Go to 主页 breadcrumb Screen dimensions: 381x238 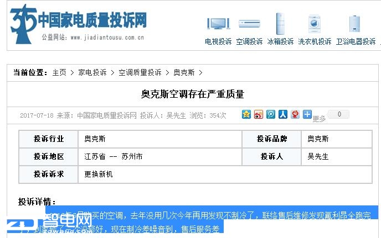click(59, 72)
